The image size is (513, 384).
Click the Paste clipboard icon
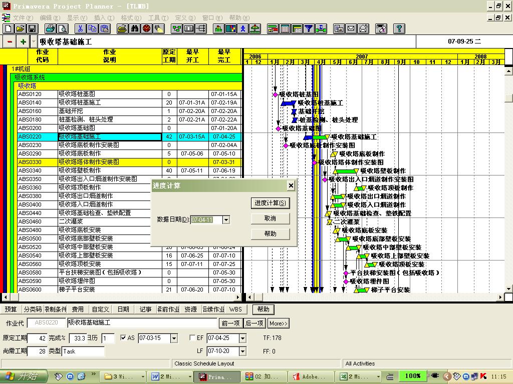104,28
